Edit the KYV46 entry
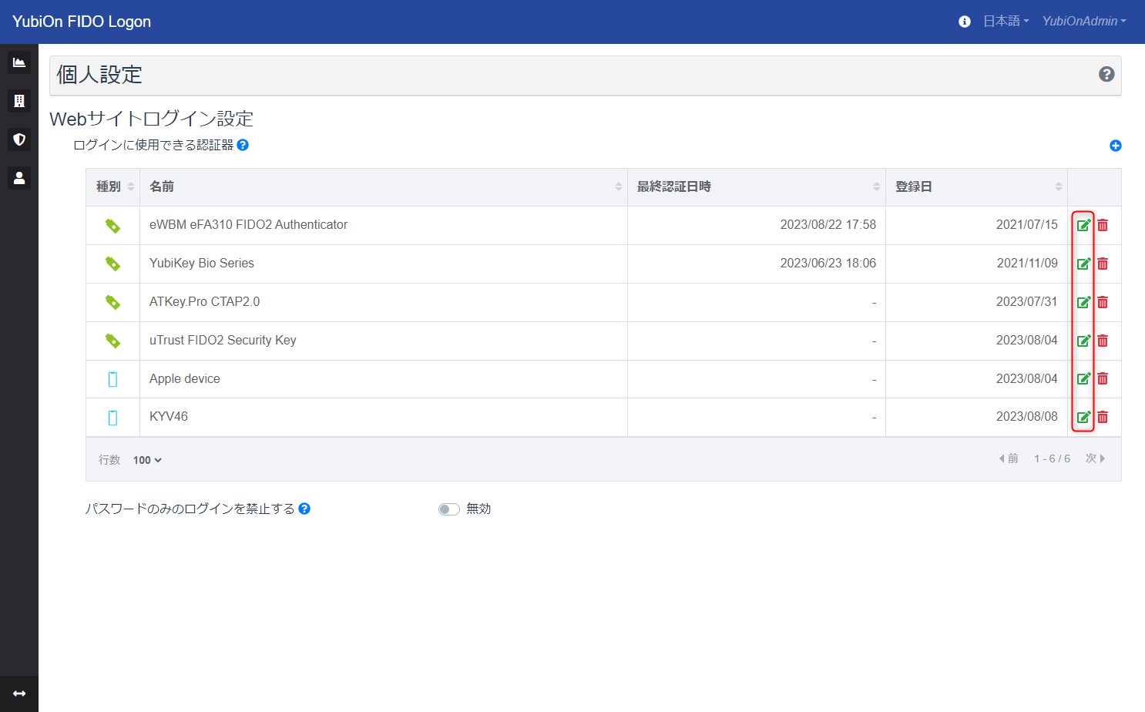1145x712 pixels. click(1083, 417)
